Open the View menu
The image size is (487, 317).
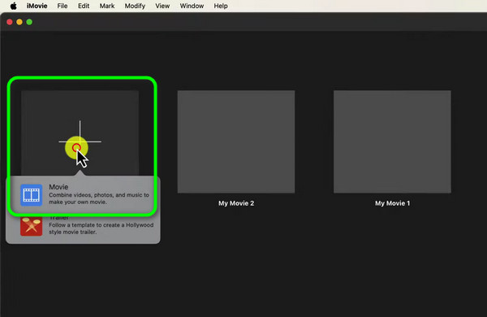[162, 6]
